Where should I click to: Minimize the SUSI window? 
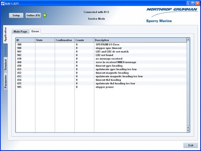188,3
